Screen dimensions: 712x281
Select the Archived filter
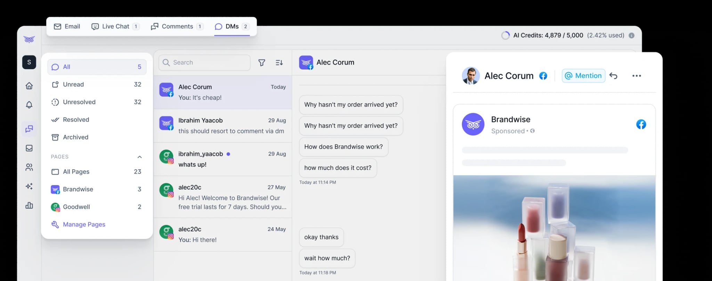pyautogui.click(x=97, y=137)
